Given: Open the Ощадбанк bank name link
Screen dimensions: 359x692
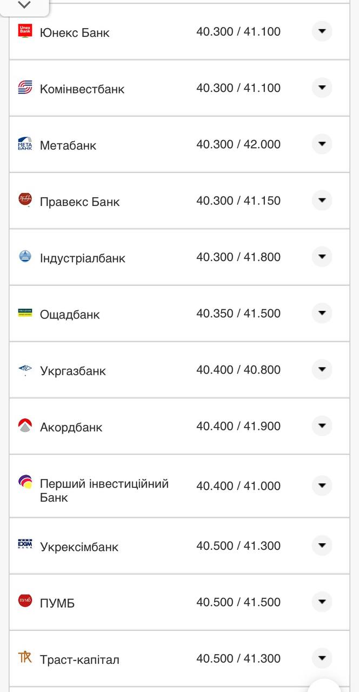Looking at the screenshot, I should 70,315.
